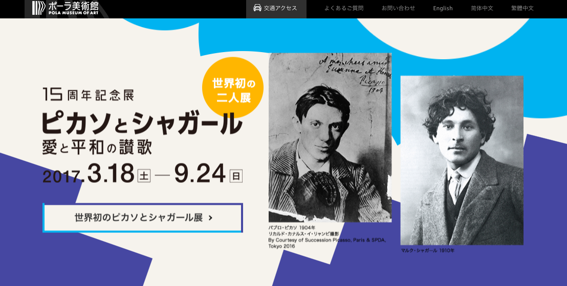The width and height of the screenshot is (567, 286).
Task: Switch to 繁體中文 language
Action: [522, 8]
